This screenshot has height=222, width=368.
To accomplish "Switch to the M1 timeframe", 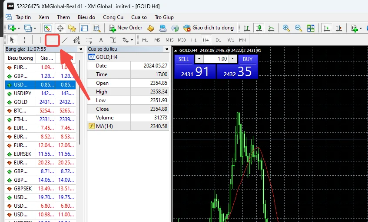I will coord(145,40).
